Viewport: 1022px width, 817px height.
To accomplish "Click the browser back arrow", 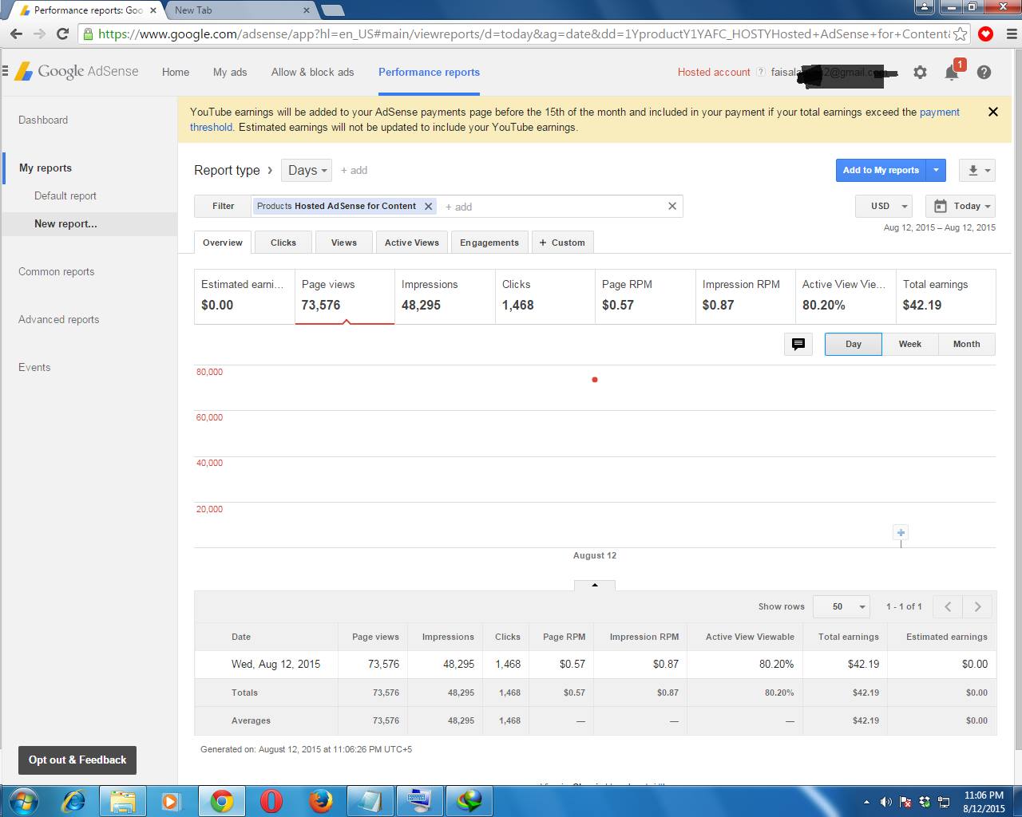I will coord(15,34).
